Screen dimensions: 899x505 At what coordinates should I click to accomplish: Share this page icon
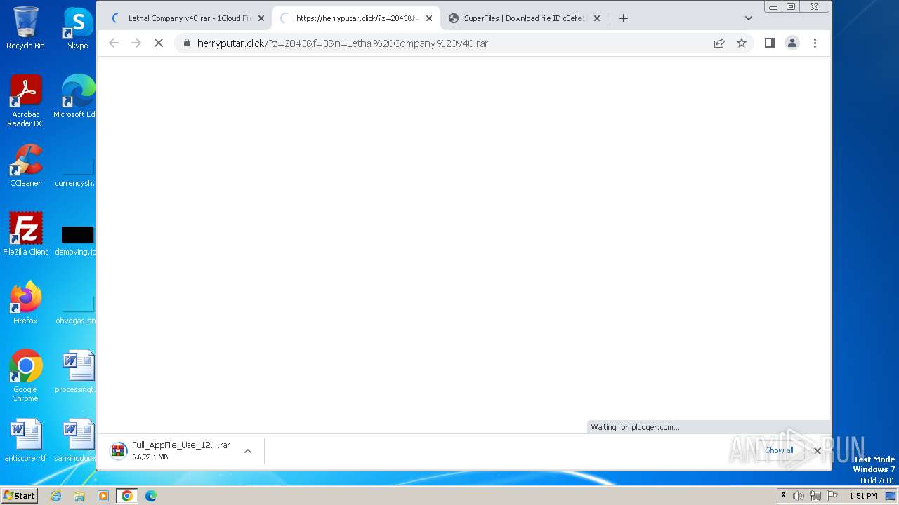pos(719,43)
